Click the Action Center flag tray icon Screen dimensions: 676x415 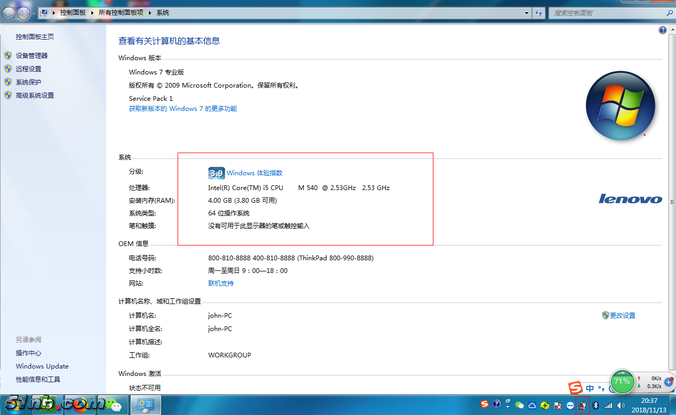pyautogui.click(x=557, y=405)
